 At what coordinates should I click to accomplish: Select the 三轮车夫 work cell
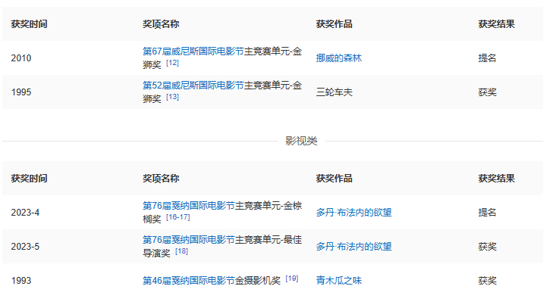click(334, 92)
